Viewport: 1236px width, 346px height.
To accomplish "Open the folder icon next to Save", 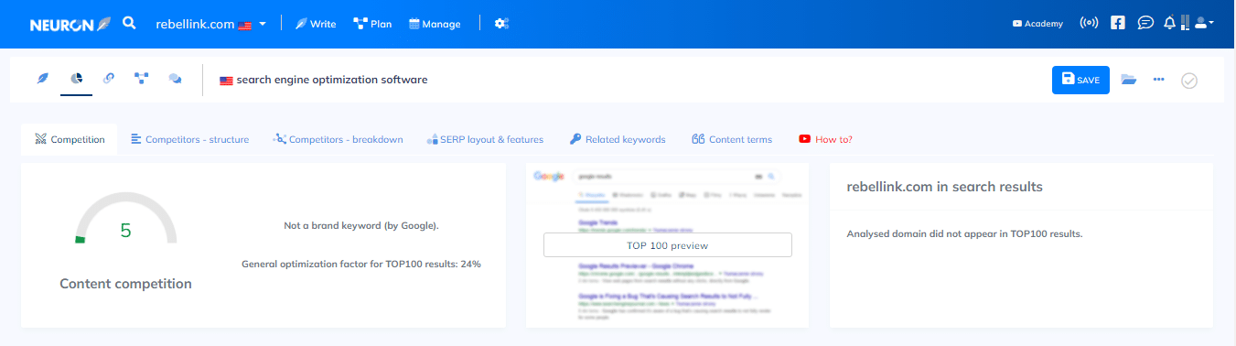I will point(1129,80).
